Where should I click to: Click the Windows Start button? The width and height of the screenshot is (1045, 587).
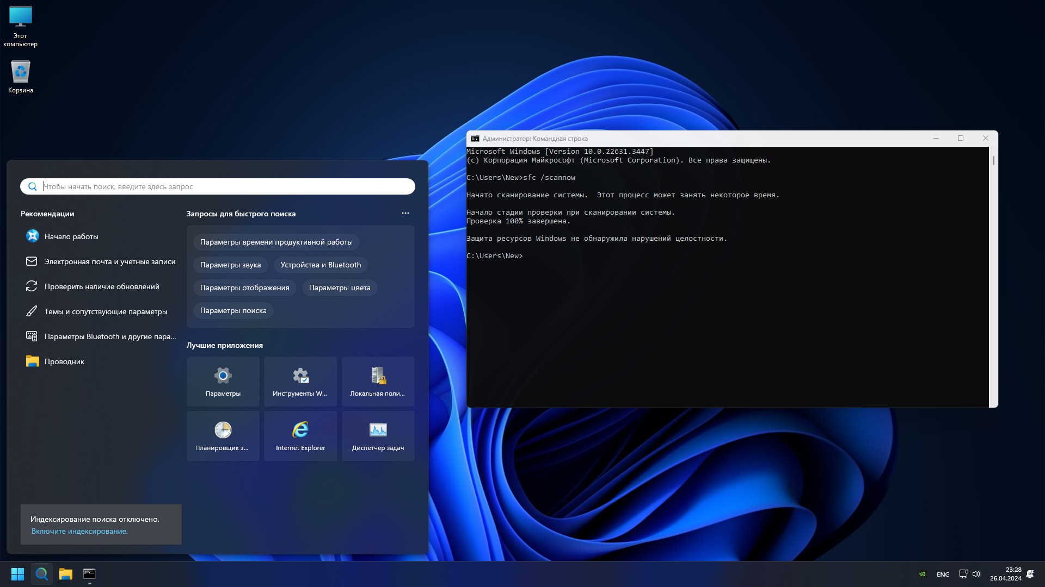(x=17, y=574)
